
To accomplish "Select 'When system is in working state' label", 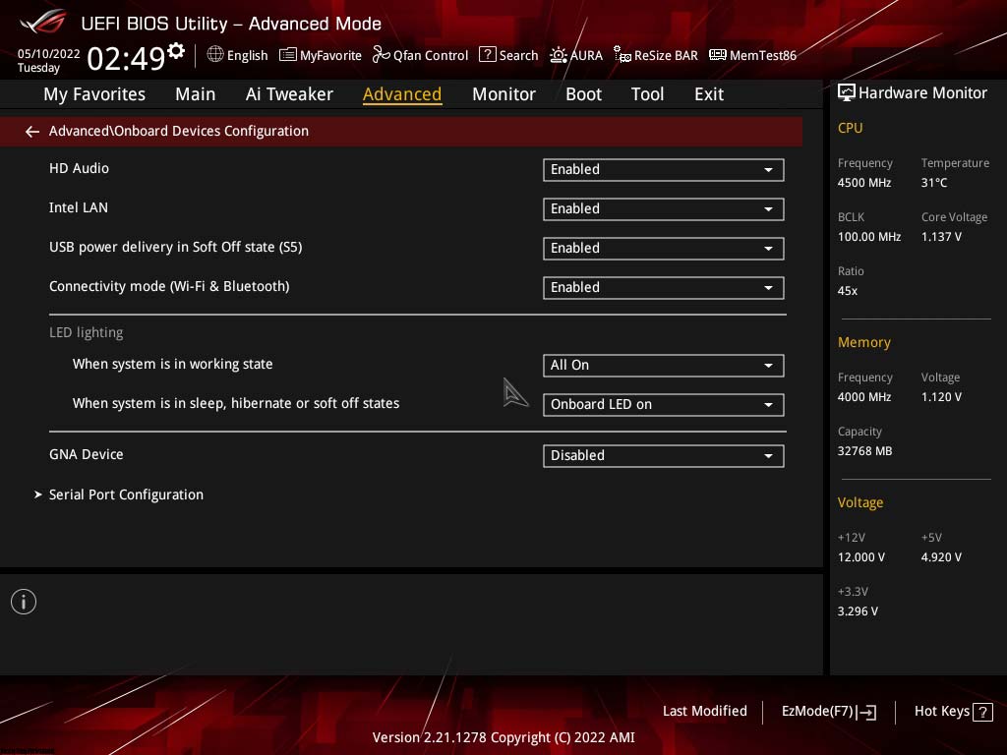I will tap(173, 364).
